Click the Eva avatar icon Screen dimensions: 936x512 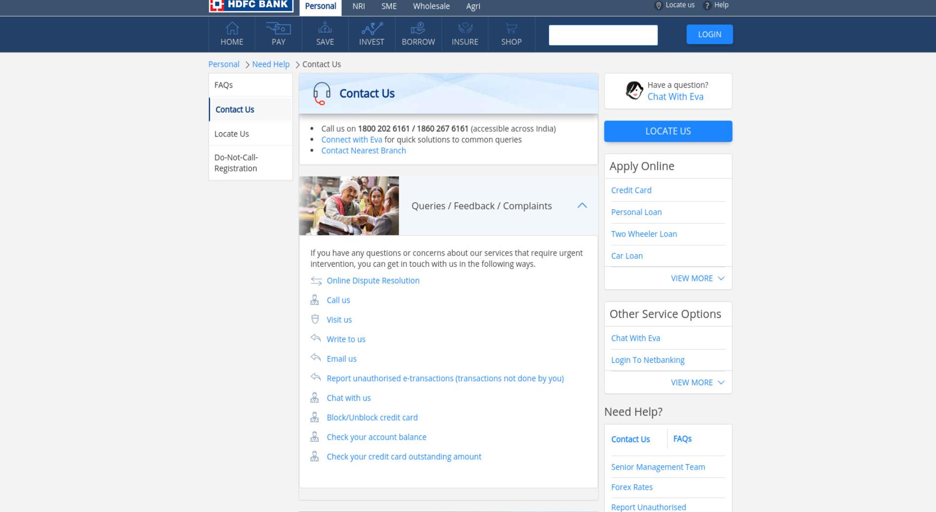[634, 90]
